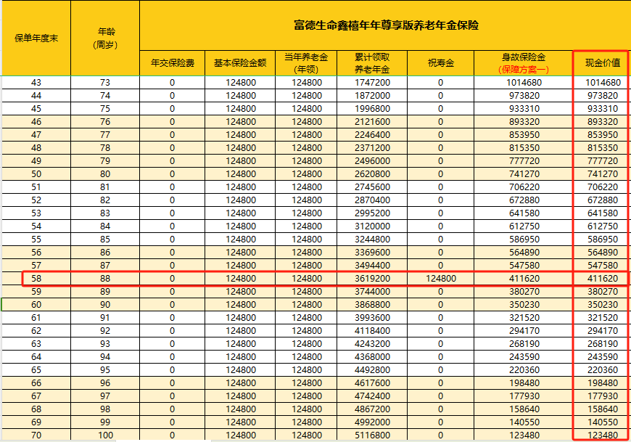
Task: Select 198480 in the 身故保险金 column
Action: 524,382
